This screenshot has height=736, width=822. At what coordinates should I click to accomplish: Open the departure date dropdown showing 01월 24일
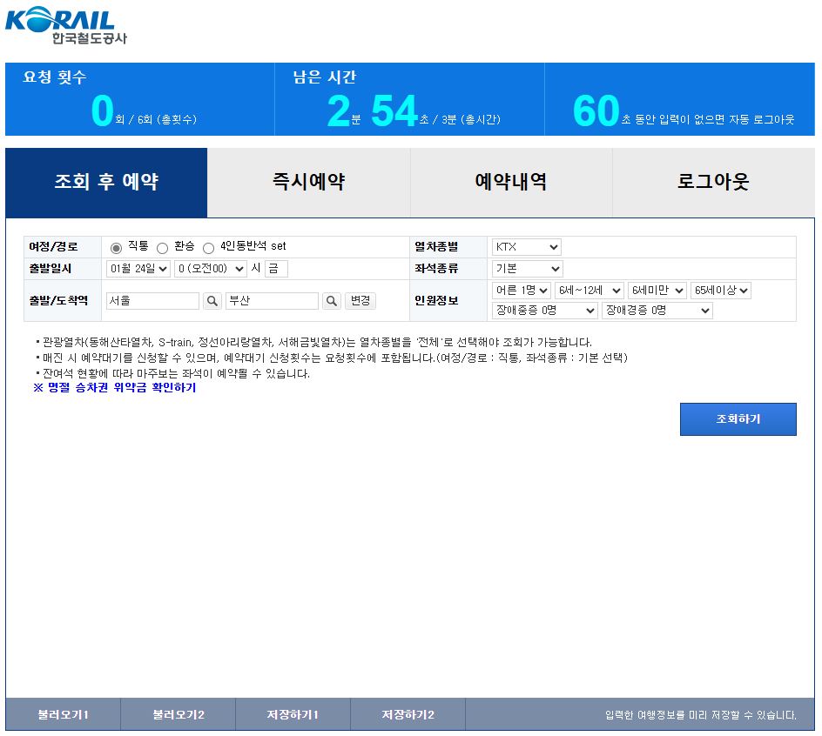[139, 268]
